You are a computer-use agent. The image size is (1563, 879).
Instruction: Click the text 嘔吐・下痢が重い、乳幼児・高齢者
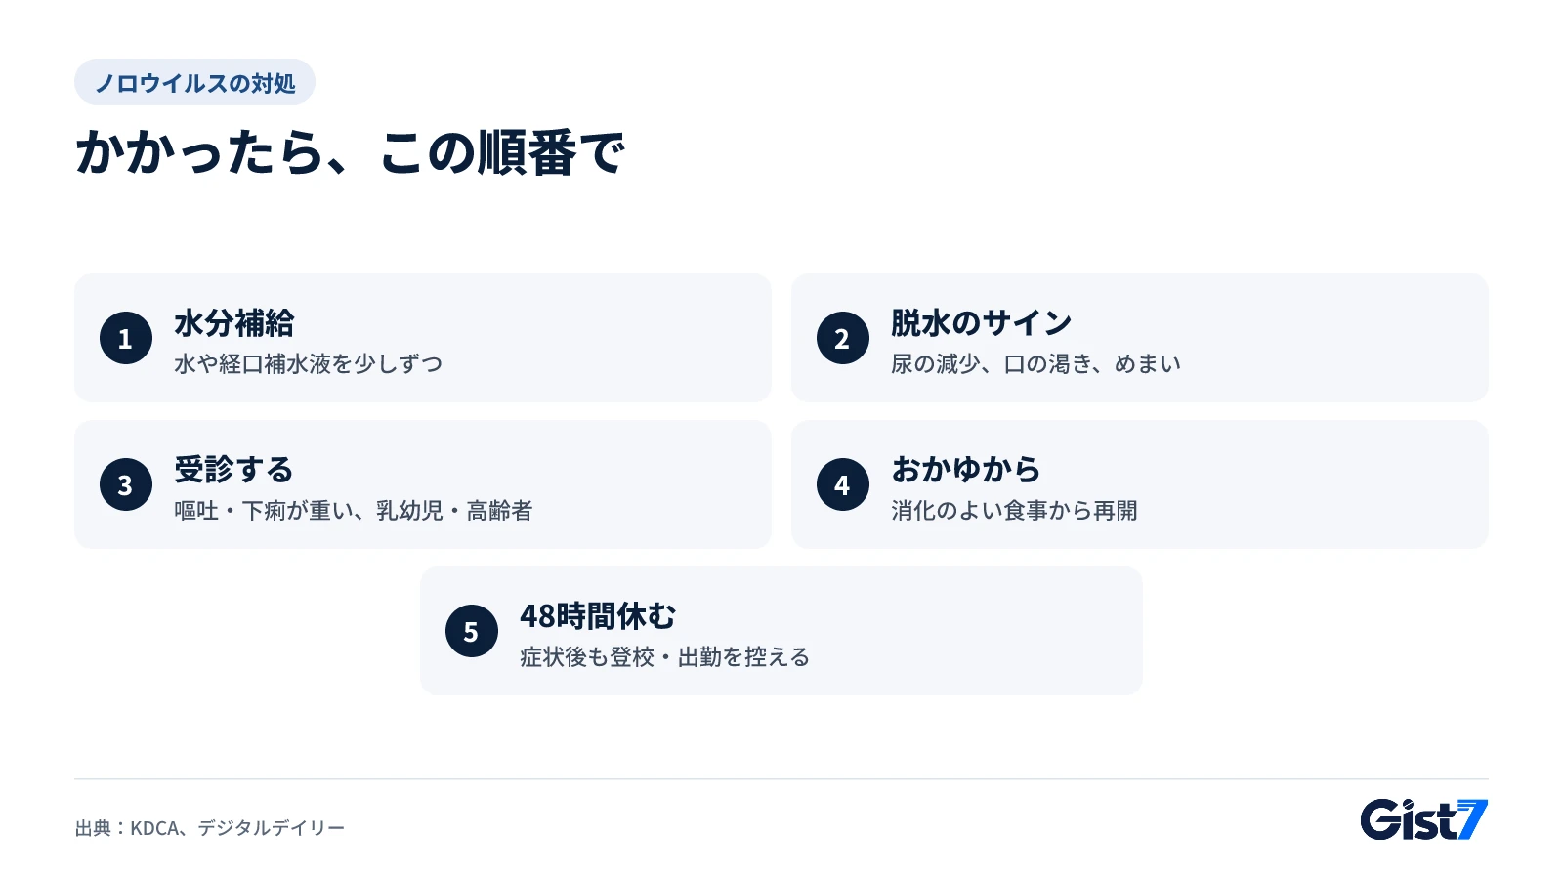click(x=354, y=511)
